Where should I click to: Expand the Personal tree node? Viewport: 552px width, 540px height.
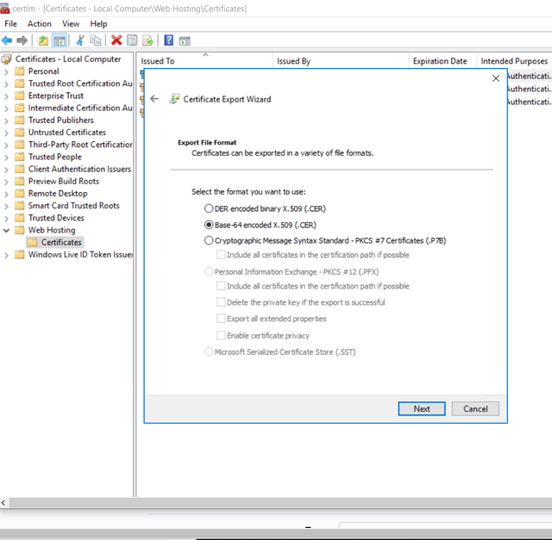[x=6, y=72]
